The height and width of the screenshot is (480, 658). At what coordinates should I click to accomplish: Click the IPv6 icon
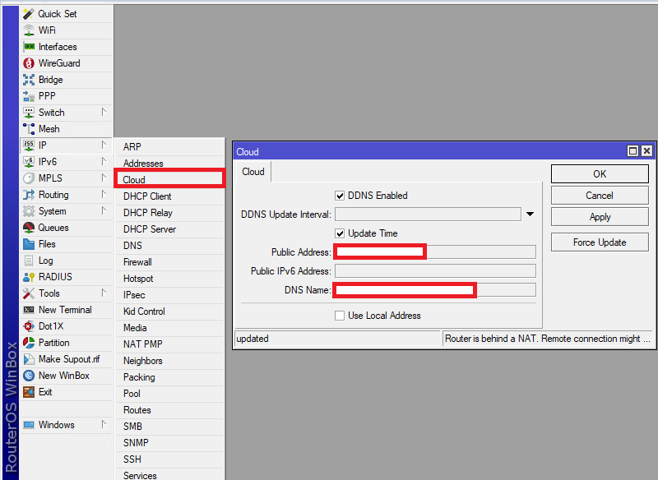coord(29,162)
